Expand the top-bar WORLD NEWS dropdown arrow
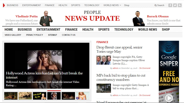The width and height of the screenshot is (184, 103). (120, 5)
